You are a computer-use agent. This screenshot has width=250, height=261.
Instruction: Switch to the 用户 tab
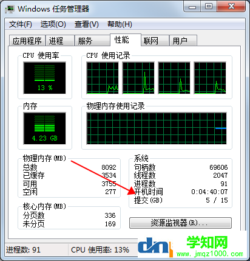(x=183, y=41)
